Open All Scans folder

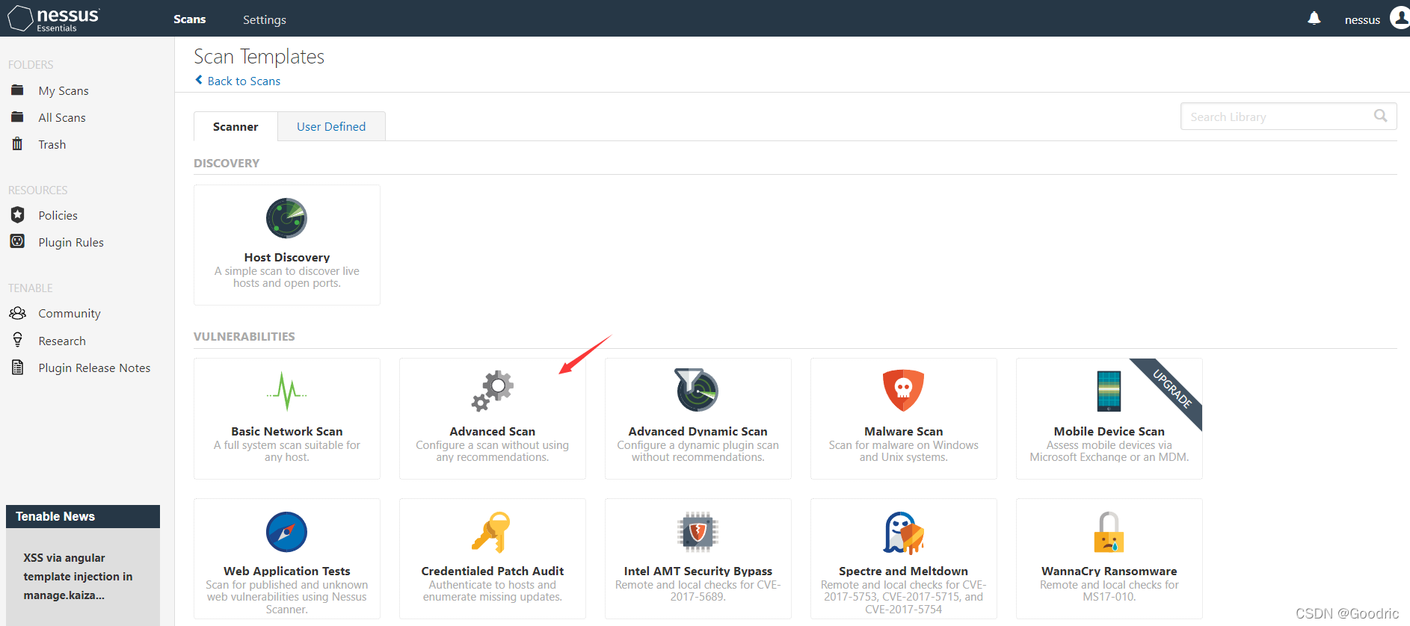[x=62, y=117]
